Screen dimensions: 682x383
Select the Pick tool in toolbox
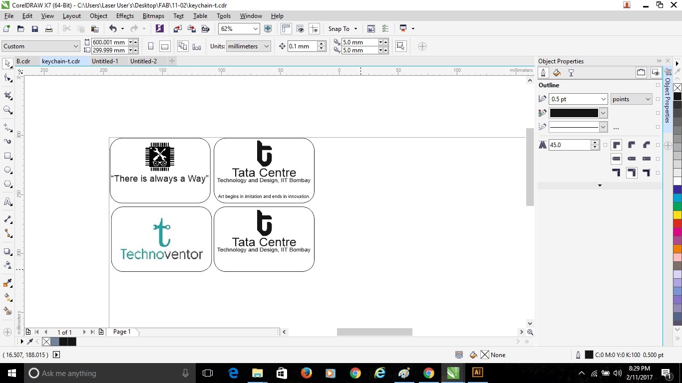(7, 63)
